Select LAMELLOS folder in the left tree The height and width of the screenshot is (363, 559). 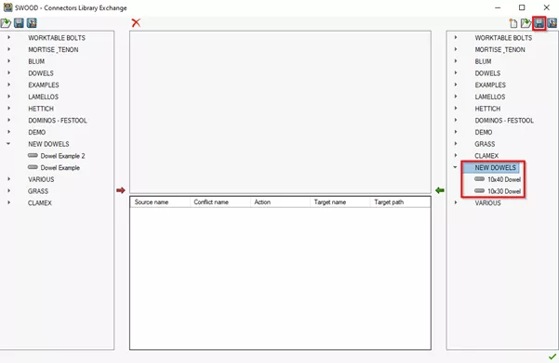pyautogui.click(x=43, y=97)
